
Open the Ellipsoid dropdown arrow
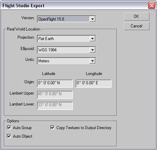(x=92, y=50)
